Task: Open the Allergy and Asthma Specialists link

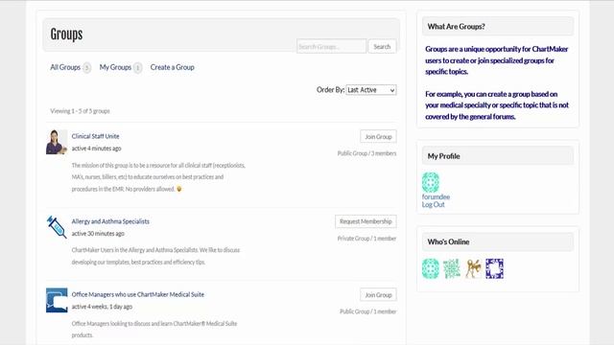Action: tap(110, 221)
